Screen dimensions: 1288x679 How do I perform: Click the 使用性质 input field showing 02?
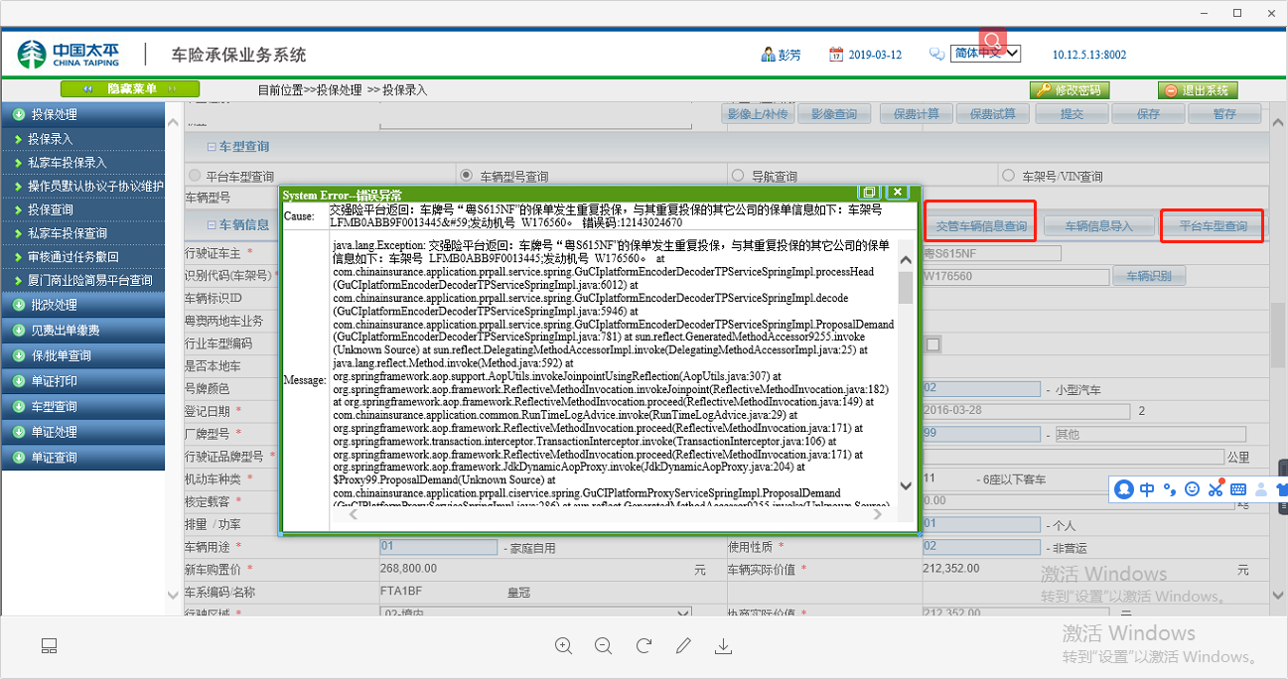[981, 547]
